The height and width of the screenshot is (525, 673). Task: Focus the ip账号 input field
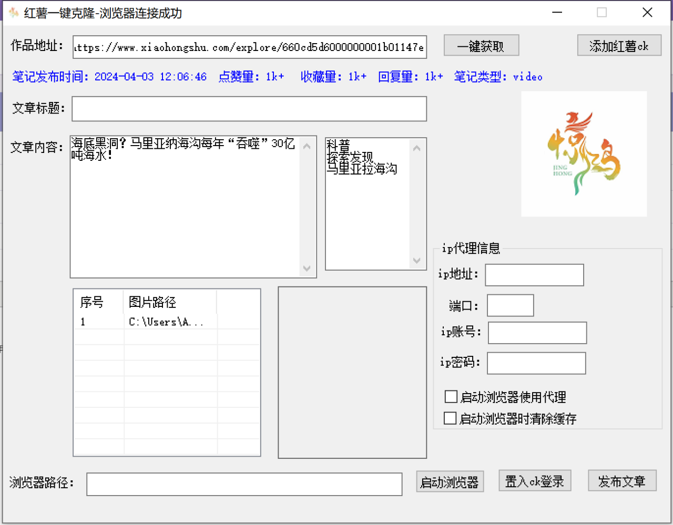pos(537,333)
